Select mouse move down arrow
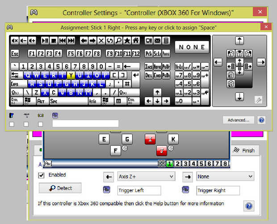Viewport: 277px width, 224px height. (x=239, y=97)
